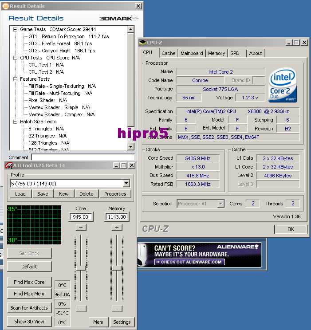
Task: Switch to the Cache tab in CPU-Z
Action: coord(169,53)
